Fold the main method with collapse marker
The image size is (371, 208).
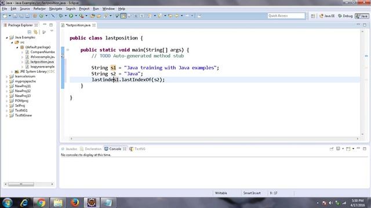(68, 50)
